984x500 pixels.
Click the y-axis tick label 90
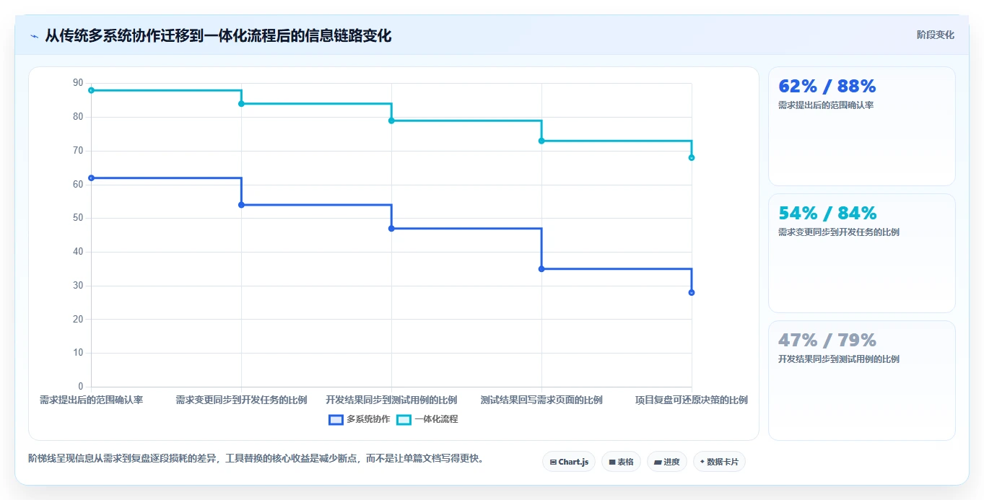pyautogui.click(x=78, y=83)
